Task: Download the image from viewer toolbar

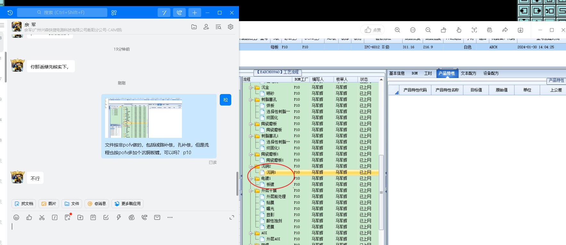Action: pos(521,30)
